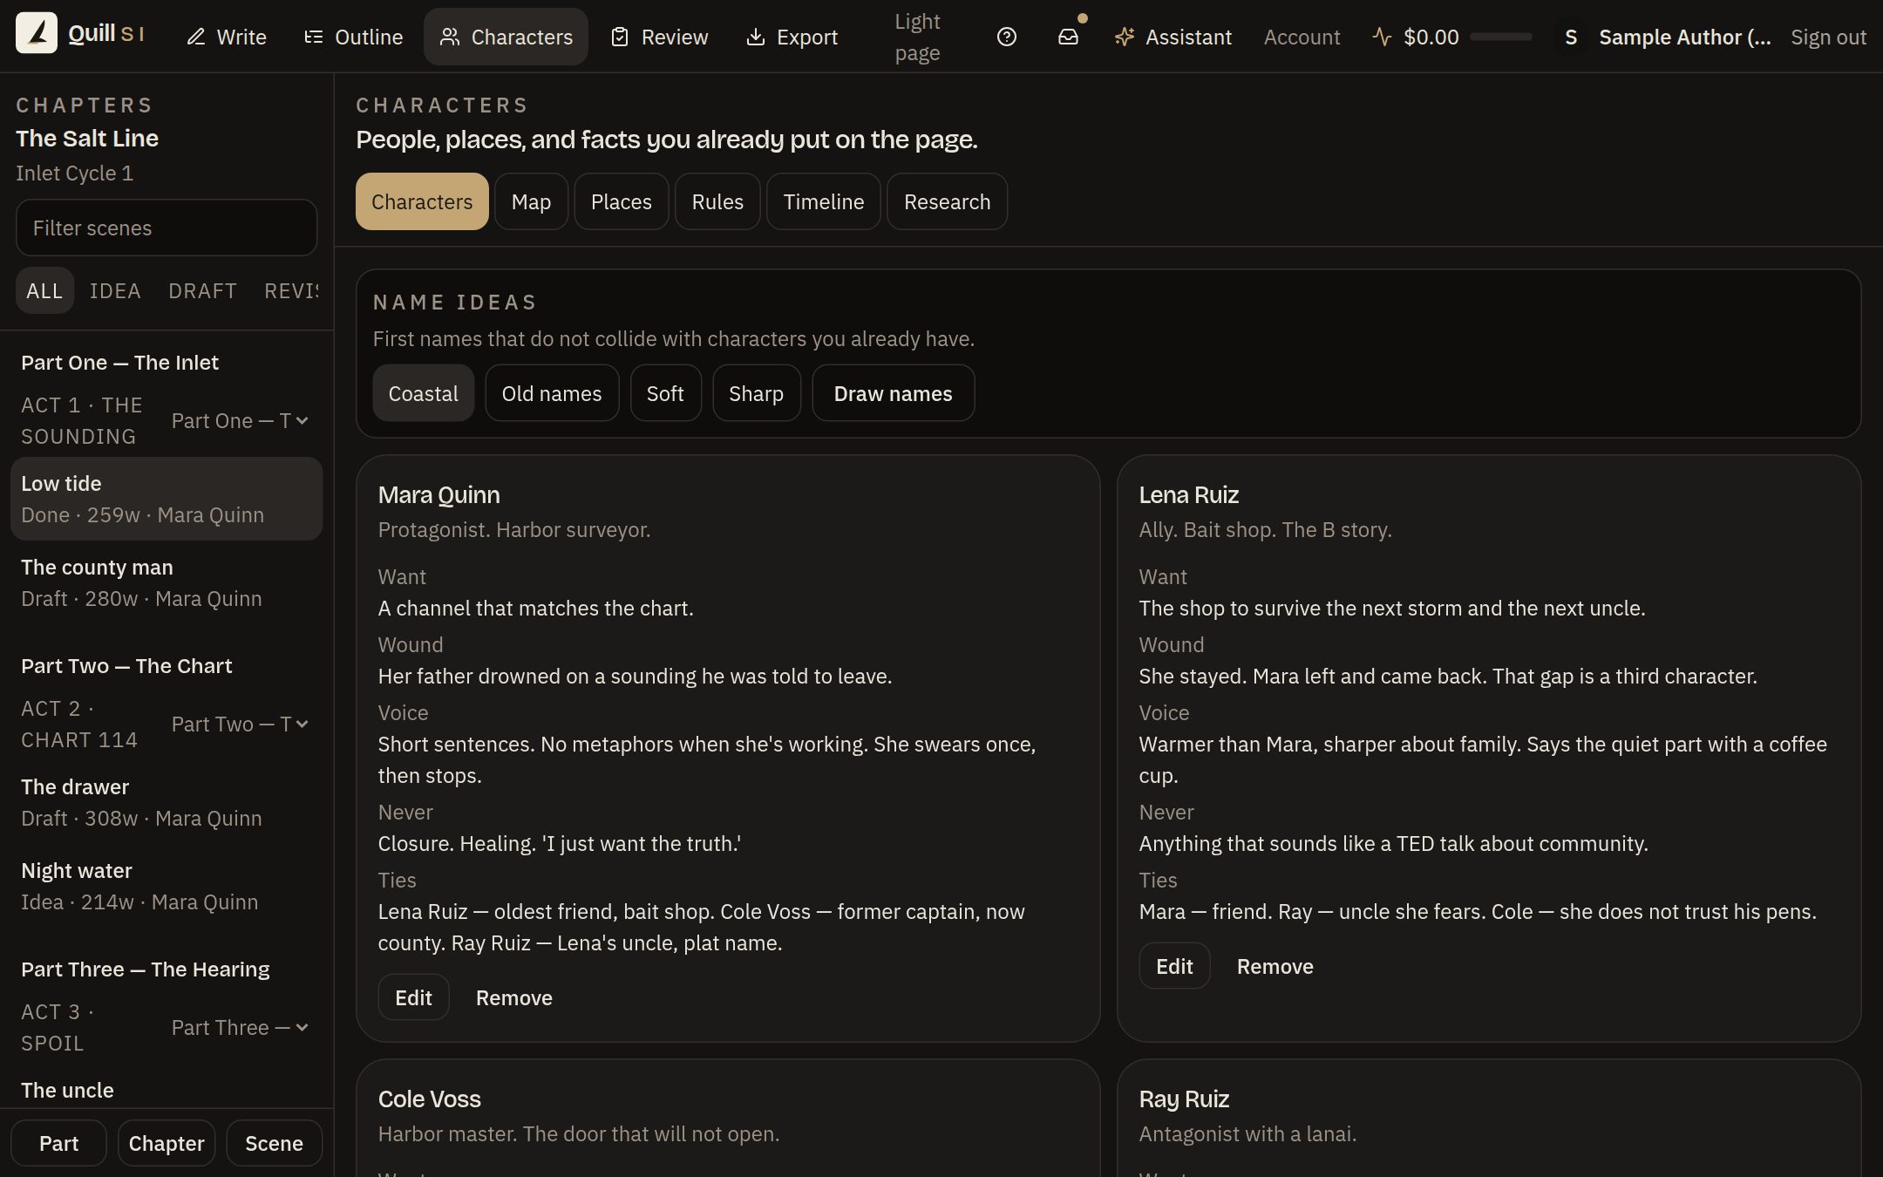Screen dimensions: 1883x1177
Task: Select the Sharp name style
Action: (x=756, y=393)
